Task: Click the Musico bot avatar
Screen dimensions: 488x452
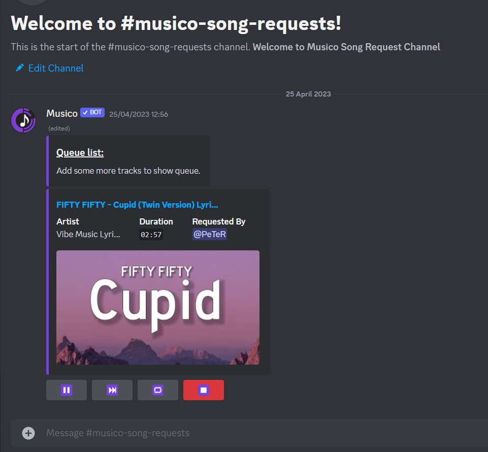Action: click(23, 120)
